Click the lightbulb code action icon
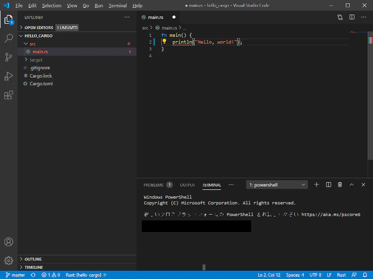The width and height of the screenshot is (373, 279). [x=164, y=42]
